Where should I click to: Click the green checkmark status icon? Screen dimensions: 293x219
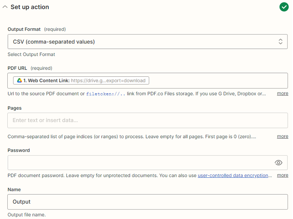point(284,7)
